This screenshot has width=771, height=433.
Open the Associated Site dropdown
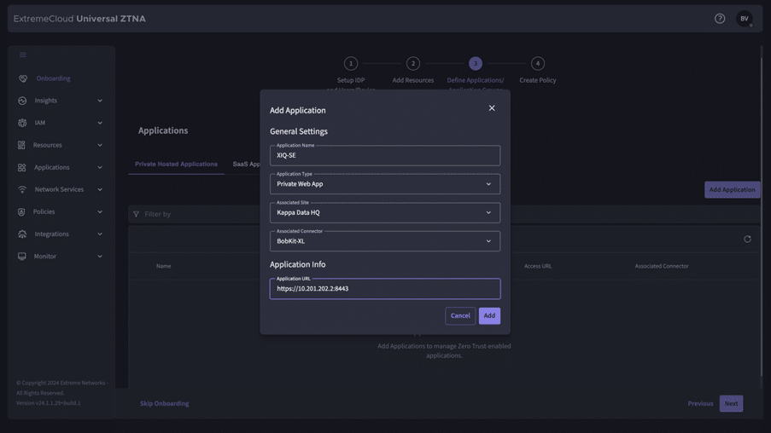[x=385, y=212]
